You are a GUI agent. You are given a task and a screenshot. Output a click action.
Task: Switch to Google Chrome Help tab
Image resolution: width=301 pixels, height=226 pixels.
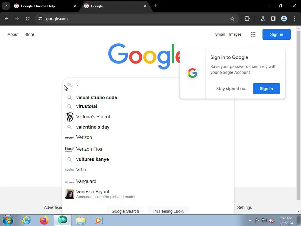(45, 6)
